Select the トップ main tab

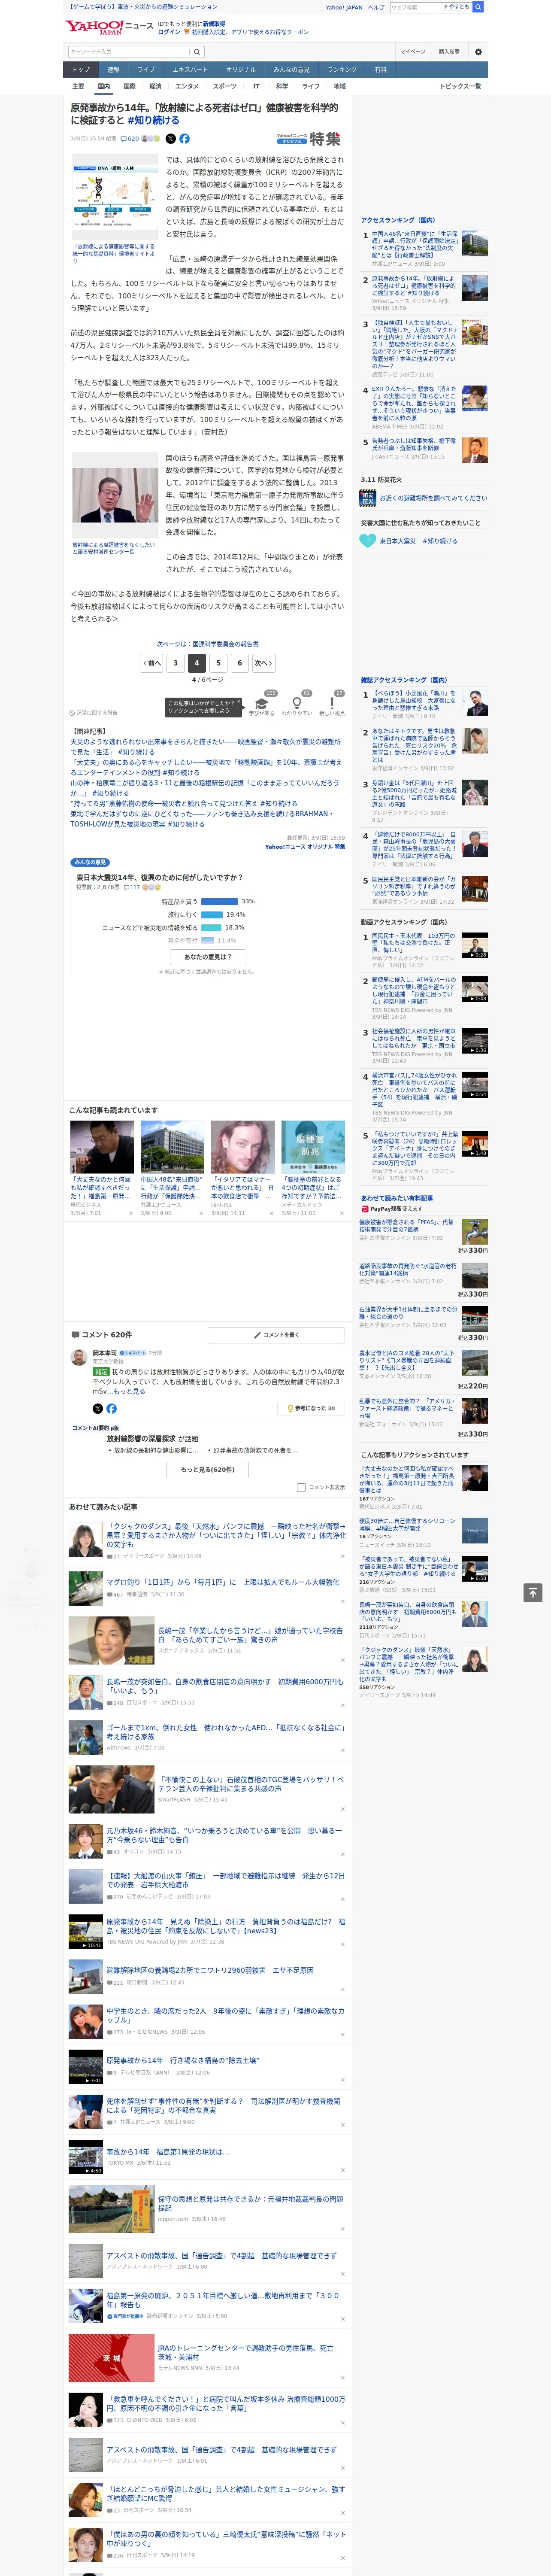click(81, 70)
